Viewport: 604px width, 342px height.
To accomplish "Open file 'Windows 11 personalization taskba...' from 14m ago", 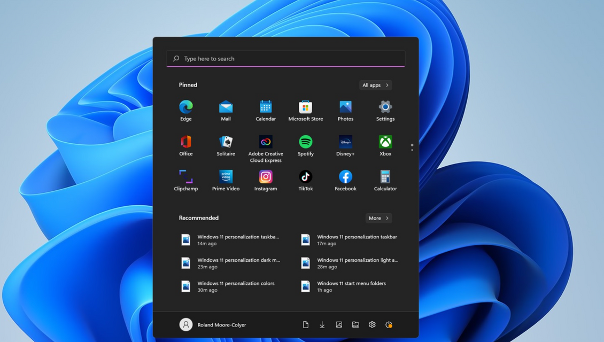I will (230, 240).
